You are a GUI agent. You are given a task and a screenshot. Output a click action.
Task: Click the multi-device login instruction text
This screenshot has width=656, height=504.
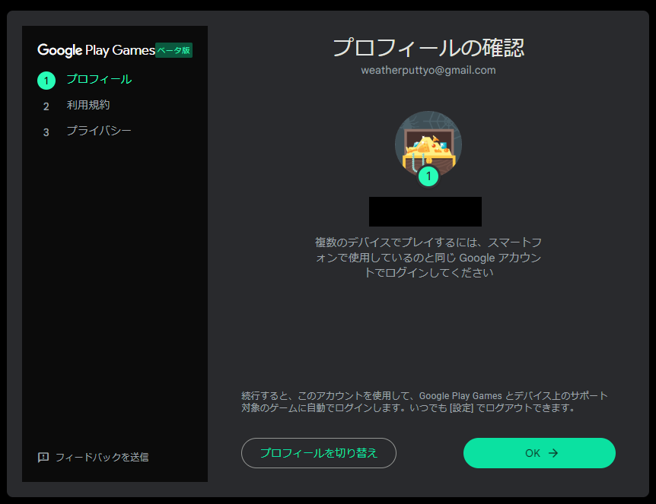[428, 258]
